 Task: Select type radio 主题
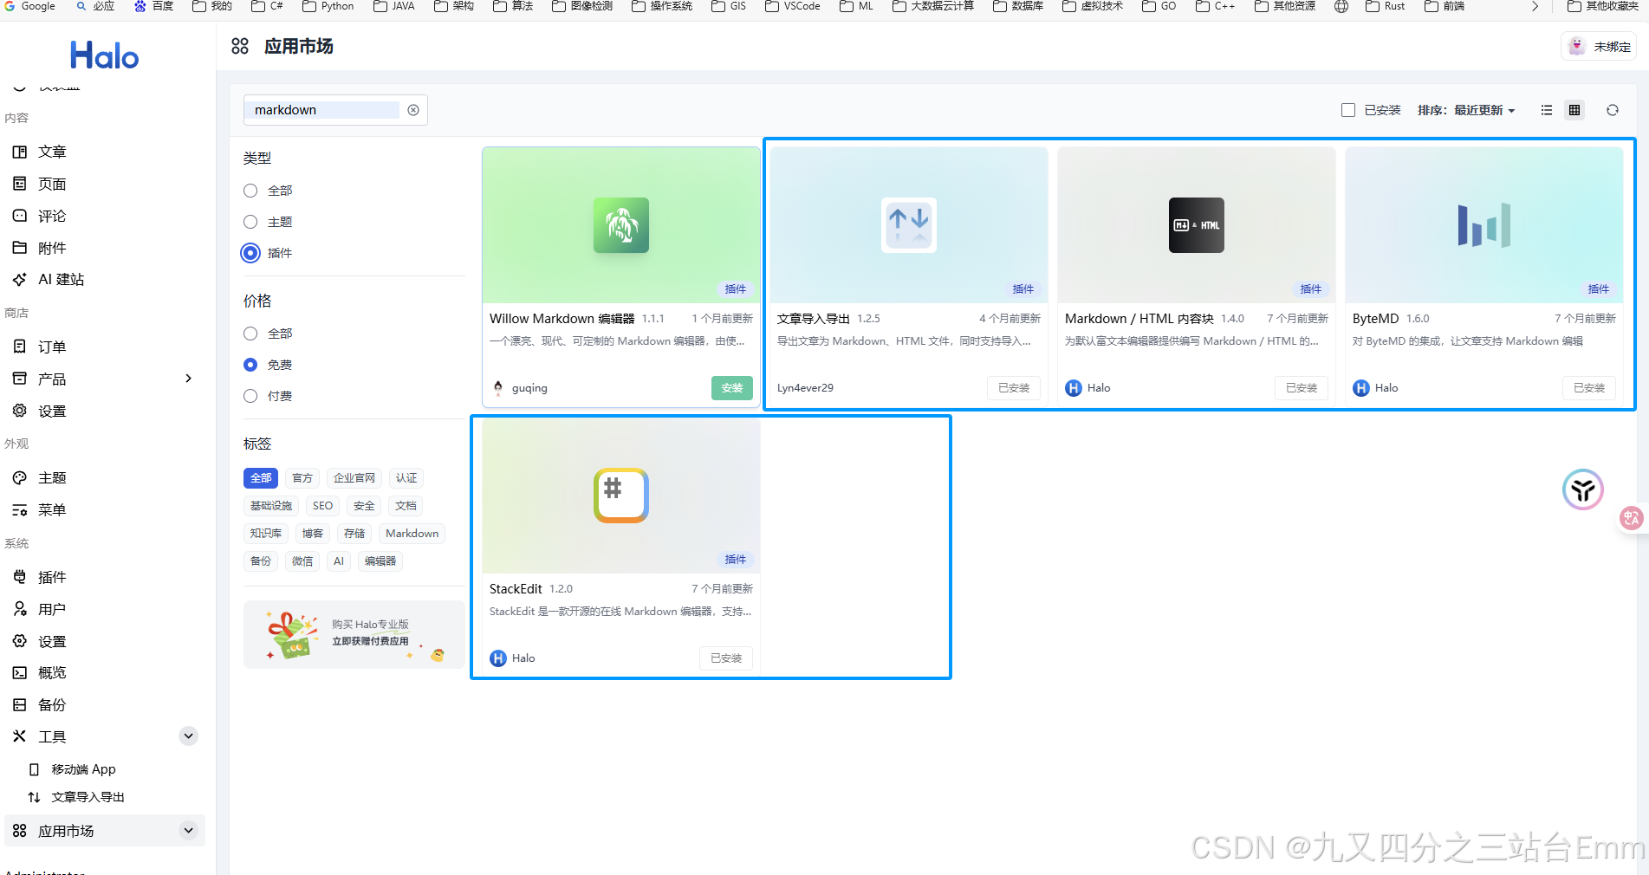tap(250, 222)
